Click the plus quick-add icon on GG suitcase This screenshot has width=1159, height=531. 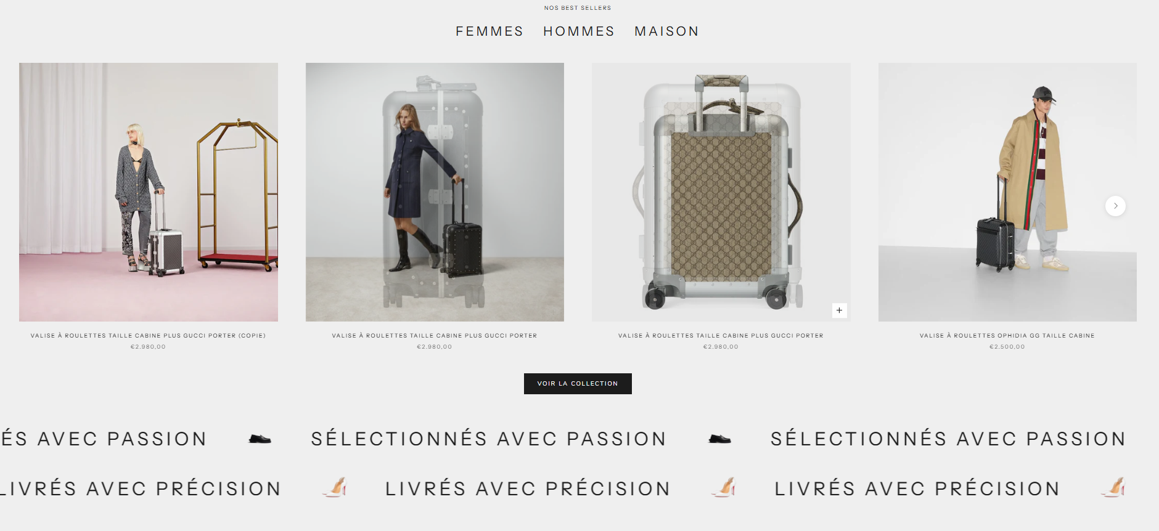(839, 310)
